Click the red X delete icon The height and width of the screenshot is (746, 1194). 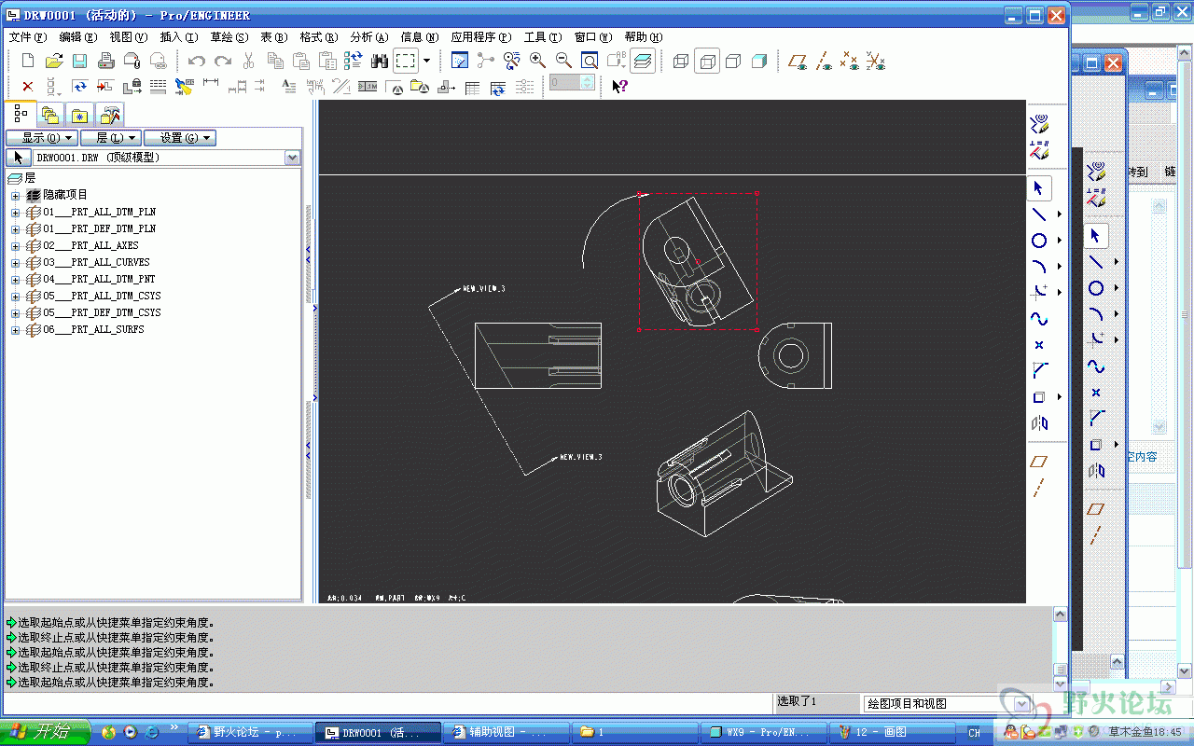tap(27, 87)
